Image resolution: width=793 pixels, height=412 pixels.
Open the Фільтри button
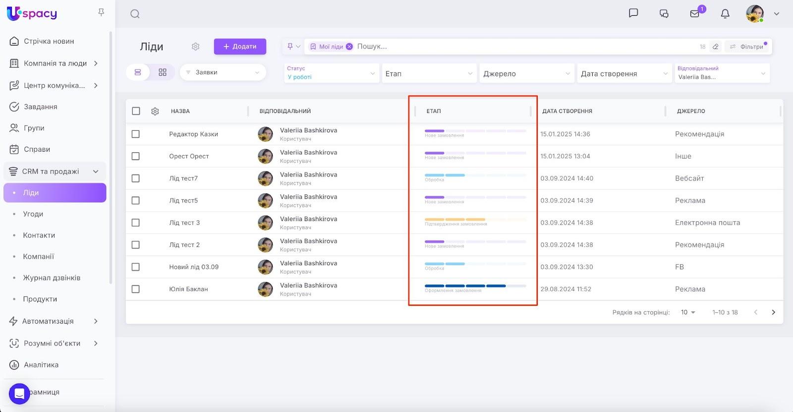[x=747, y=47]
